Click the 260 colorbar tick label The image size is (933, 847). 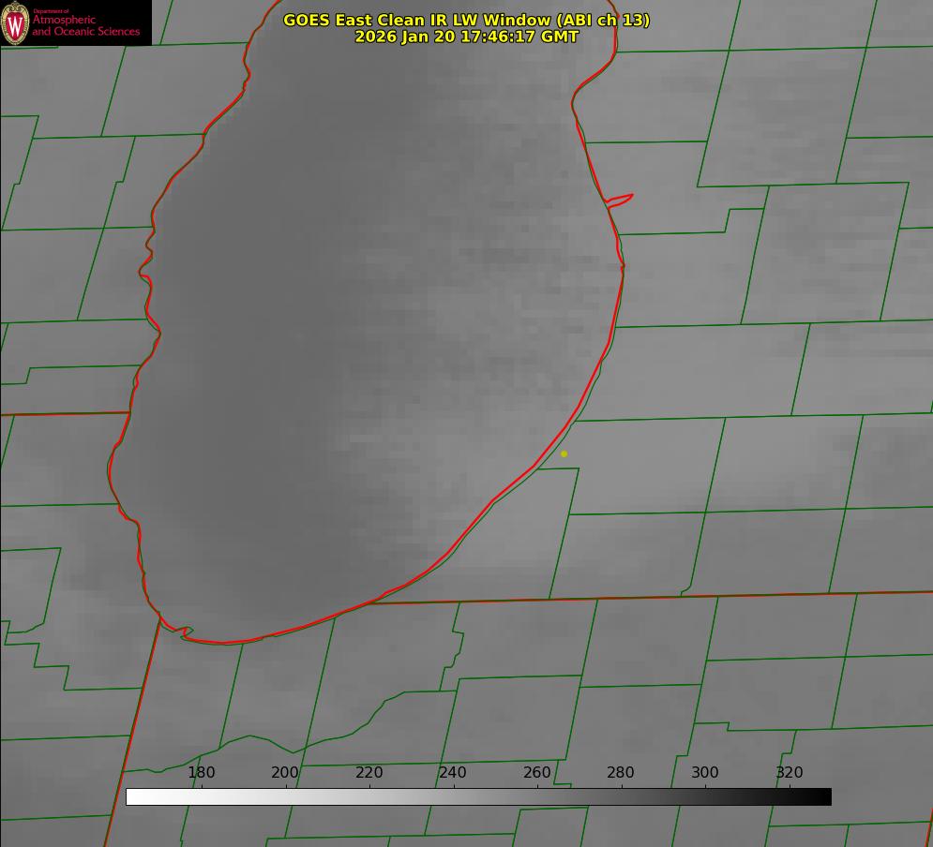[x=537, y=772]
